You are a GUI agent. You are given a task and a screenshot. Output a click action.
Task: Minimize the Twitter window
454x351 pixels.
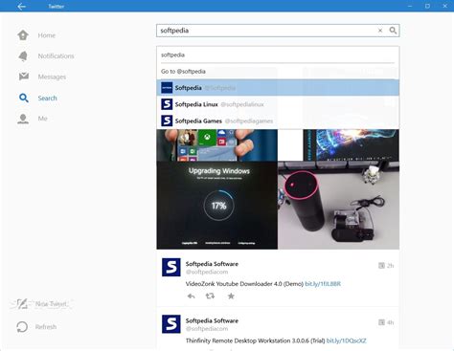point(410,6)
